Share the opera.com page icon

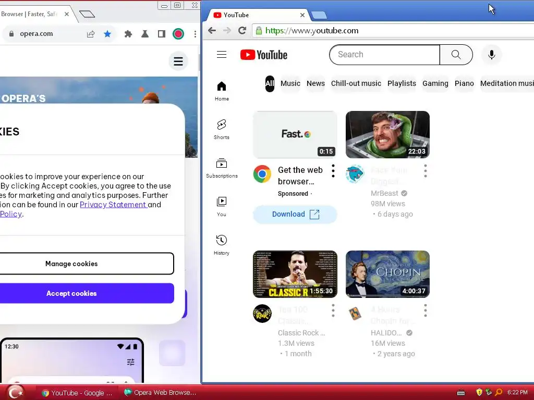[x=91, y=34]
